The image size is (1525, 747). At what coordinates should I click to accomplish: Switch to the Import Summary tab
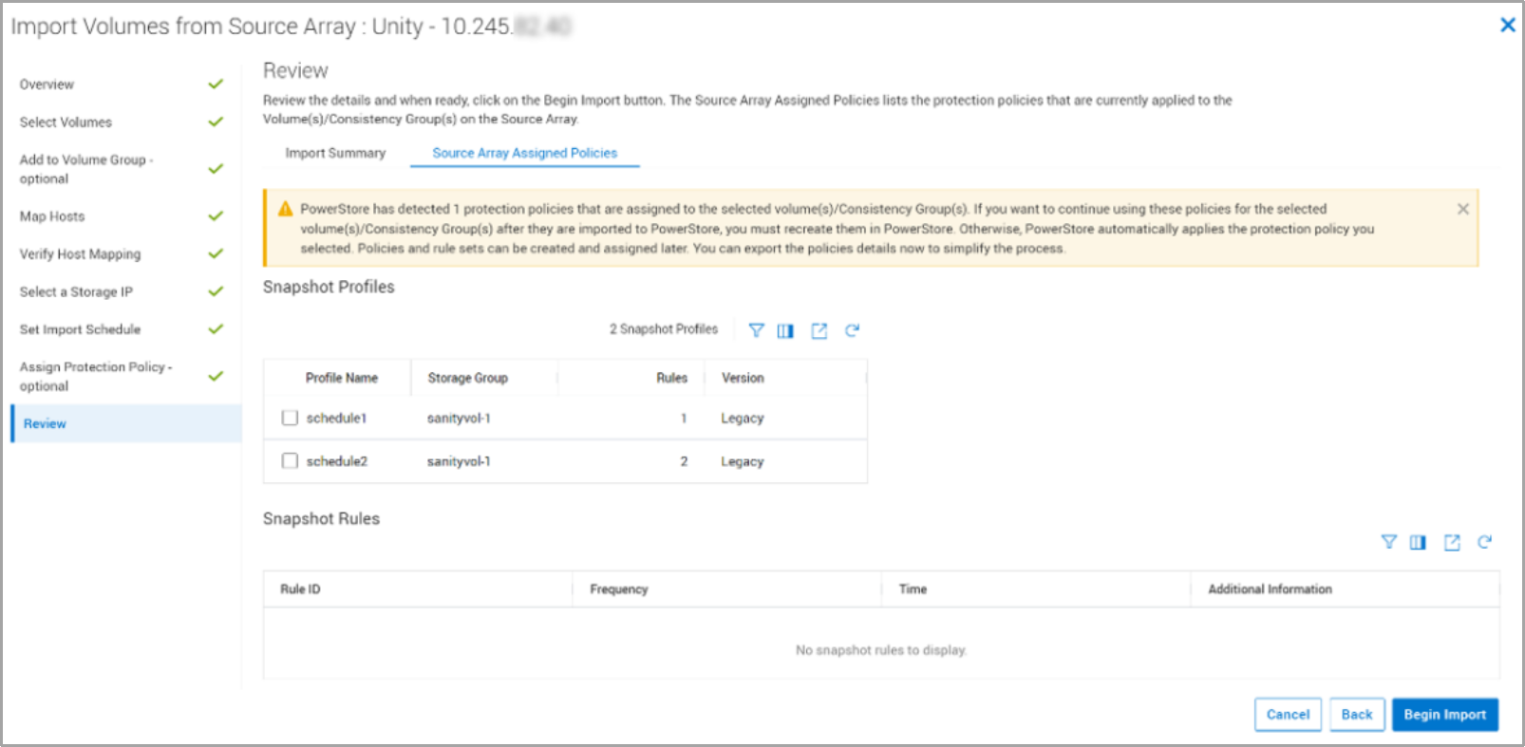[335, 153]
